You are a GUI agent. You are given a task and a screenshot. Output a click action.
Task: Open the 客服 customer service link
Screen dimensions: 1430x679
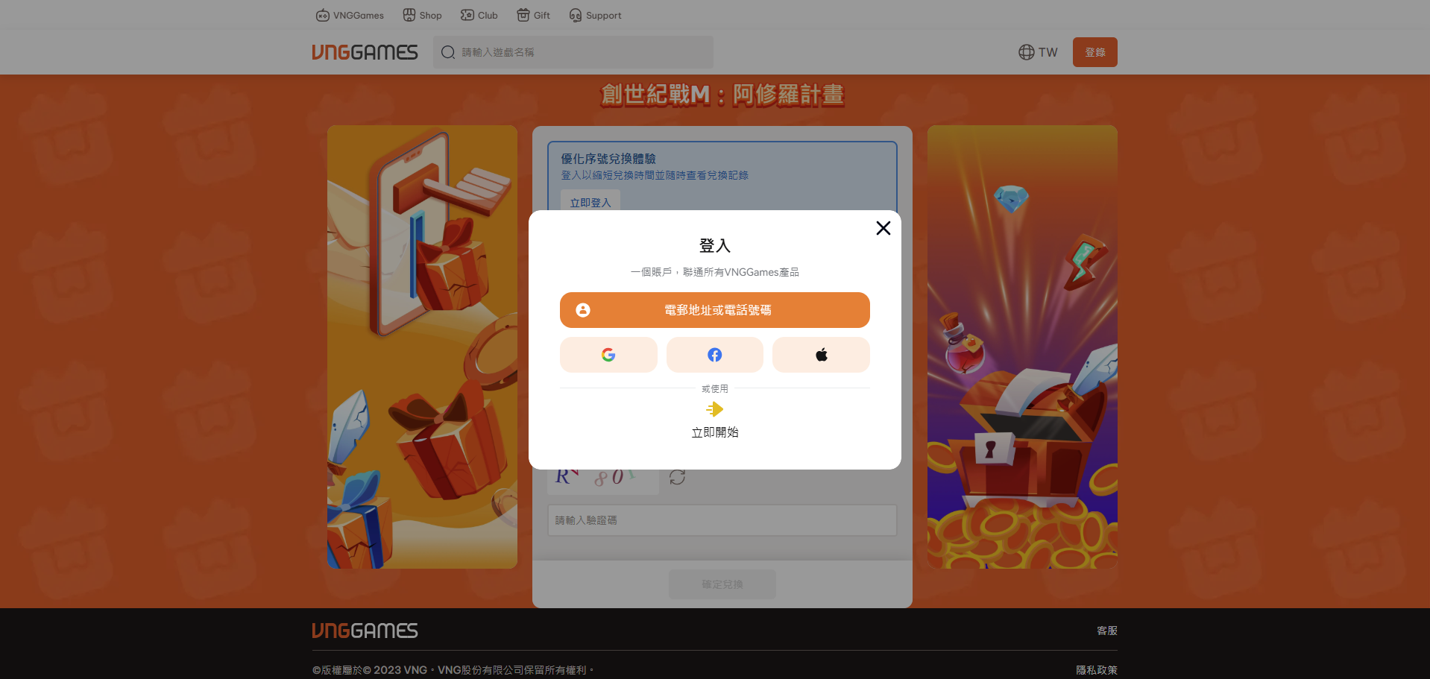[x=1106, y=631]
